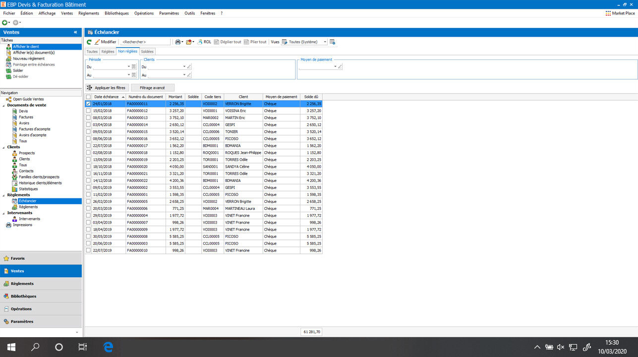Open Statistiques in the navigation tree
638x357 pixels.
pyautogui.click(x=28, y=189)
